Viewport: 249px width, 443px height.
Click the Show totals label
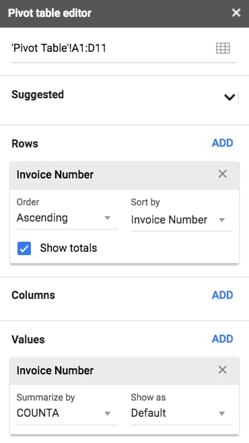pos(69,248)
